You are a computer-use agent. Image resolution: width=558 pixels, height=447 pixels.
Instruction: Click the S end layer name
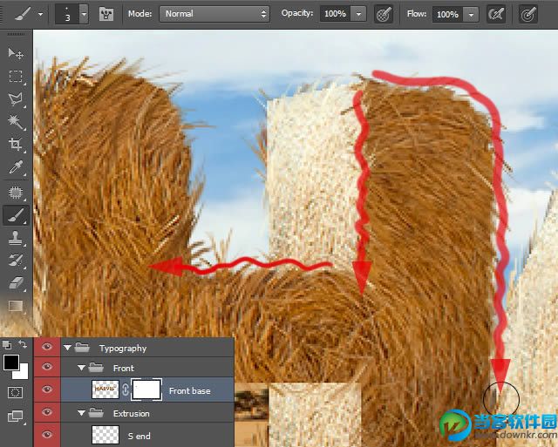(139, 436)
